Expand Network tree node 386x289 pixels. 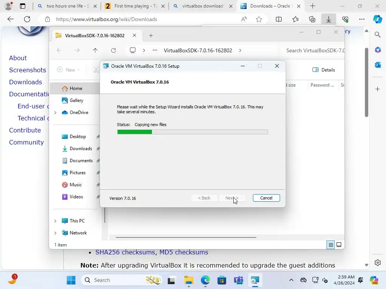pyautogui.click(x=55, y=233)
